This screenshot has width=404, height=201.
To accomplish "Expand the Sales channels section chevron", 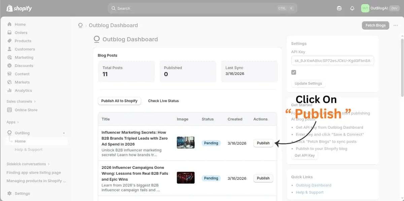I will click(x=35, y=102).
